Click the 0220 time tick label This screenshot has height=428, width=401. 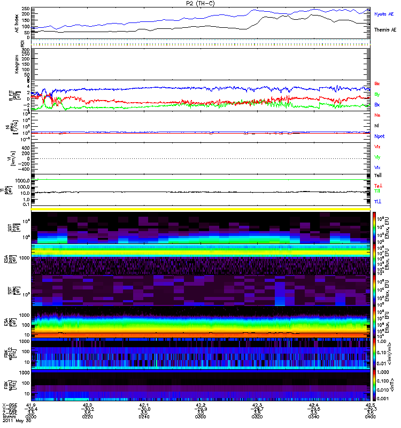[87, 417]
